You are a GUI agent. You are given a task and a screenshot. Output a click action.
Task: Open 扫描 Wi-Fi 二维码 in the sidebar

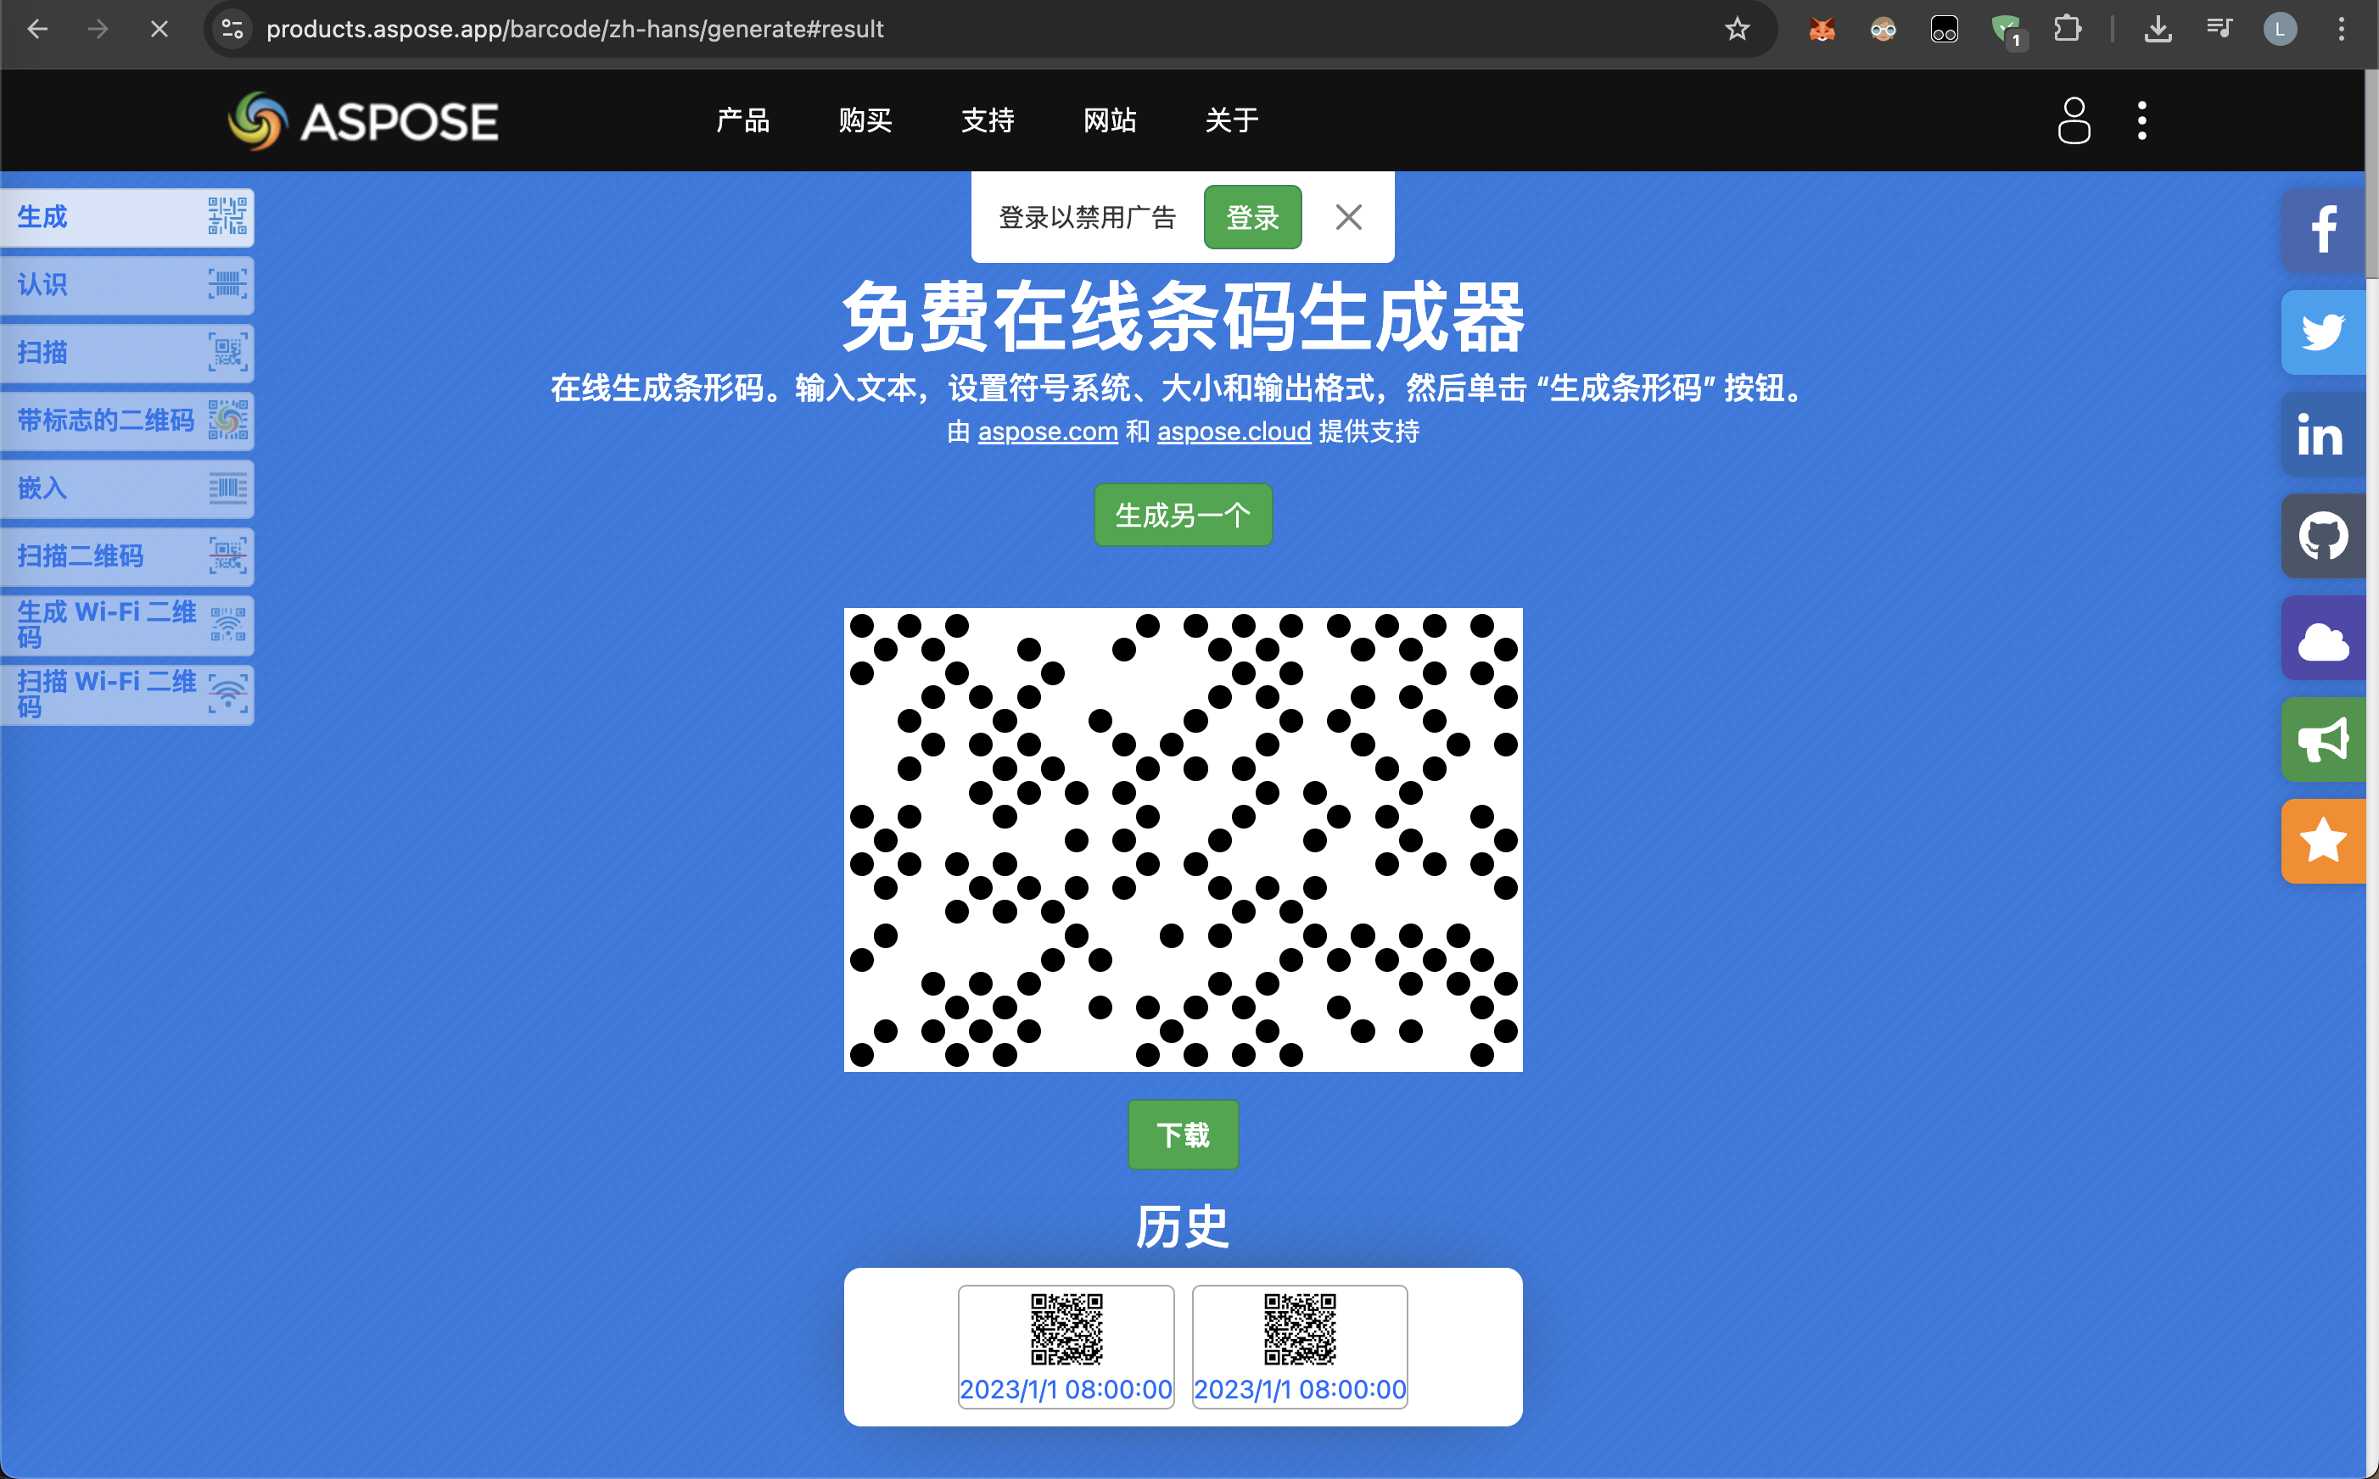click(x=127, y=695)
